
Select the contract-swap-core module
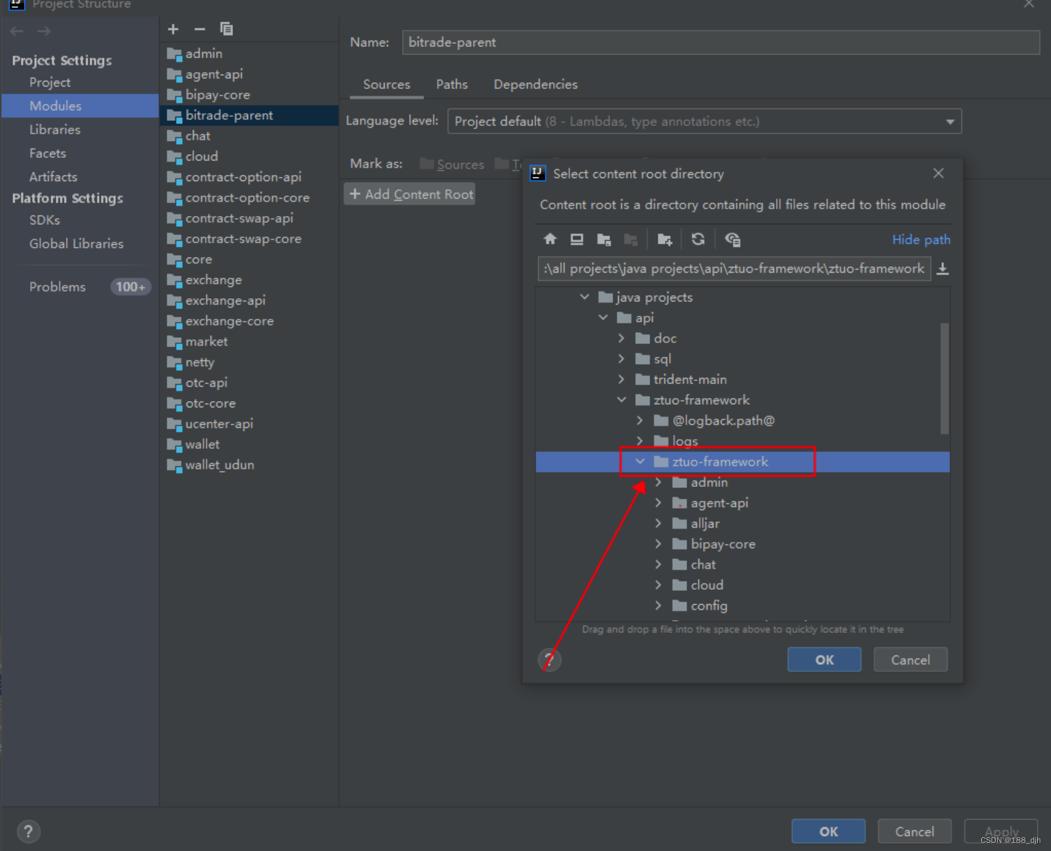(243, 239)
